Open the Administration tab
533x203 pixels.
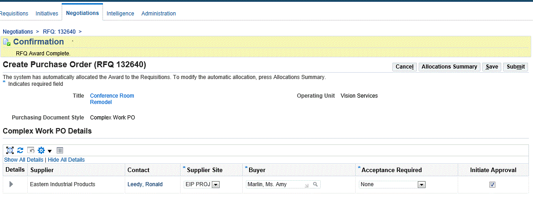(x=158, y=14)
